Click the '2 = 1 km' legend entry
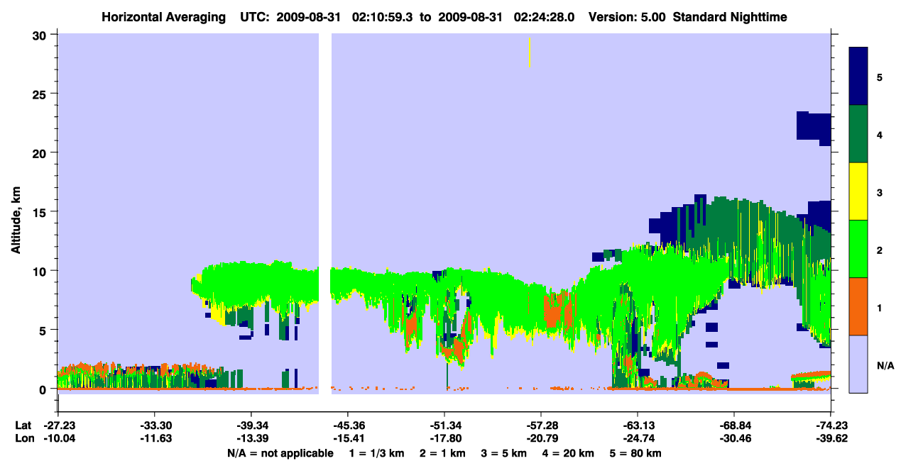923x473 pixels. (441, 453)
